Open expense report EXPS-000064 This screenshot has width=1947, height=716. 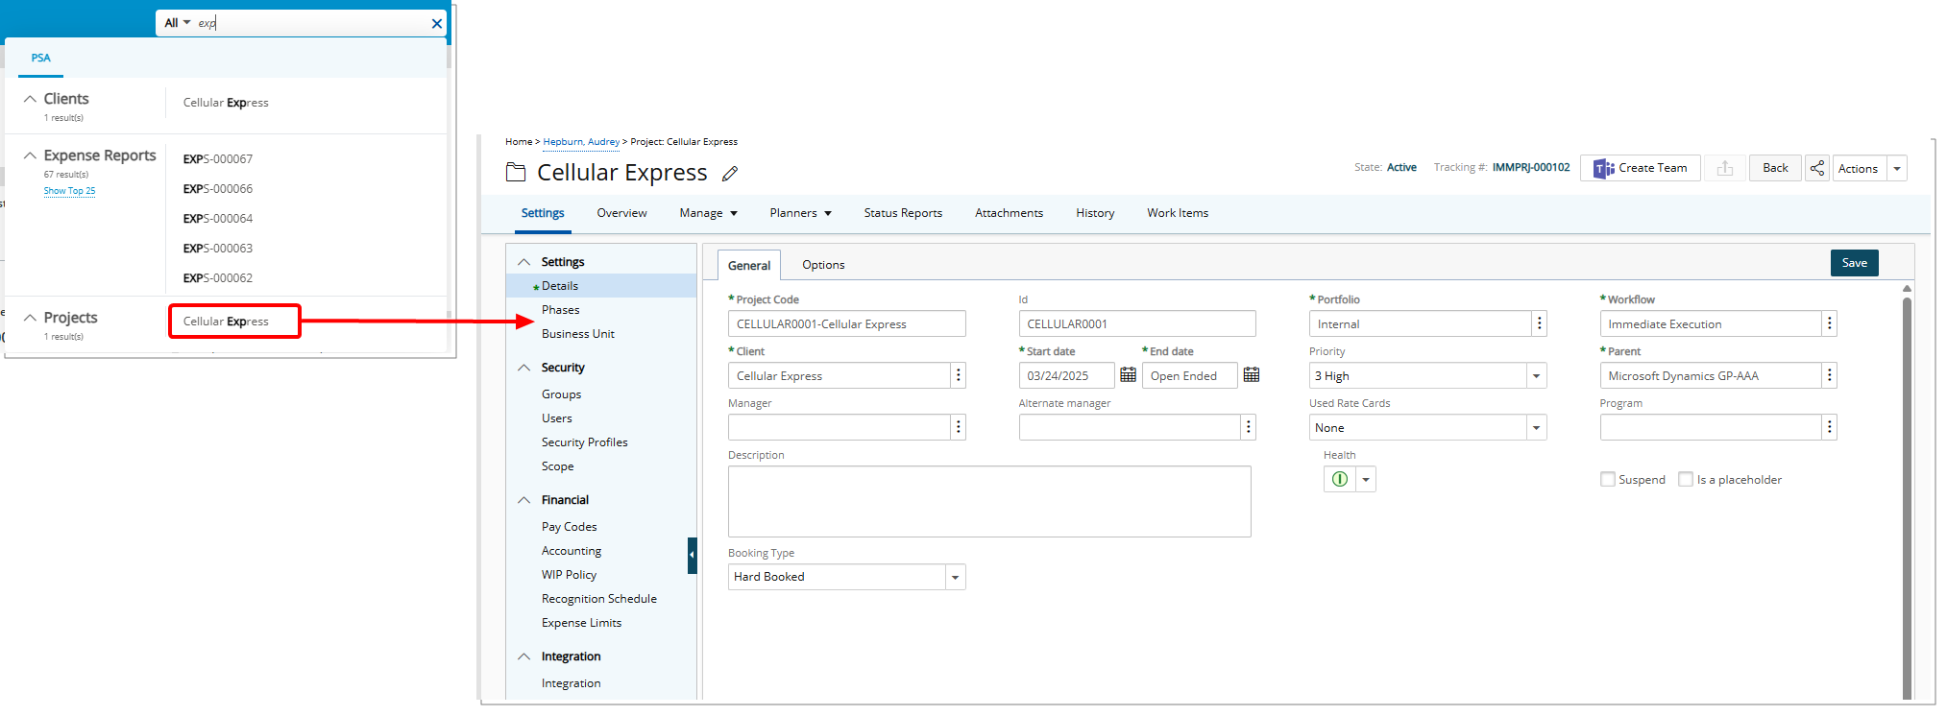pos(218,219)
